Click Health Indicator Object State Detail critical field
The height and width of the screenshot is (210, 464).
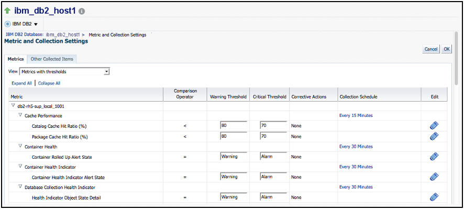point(273,197)
